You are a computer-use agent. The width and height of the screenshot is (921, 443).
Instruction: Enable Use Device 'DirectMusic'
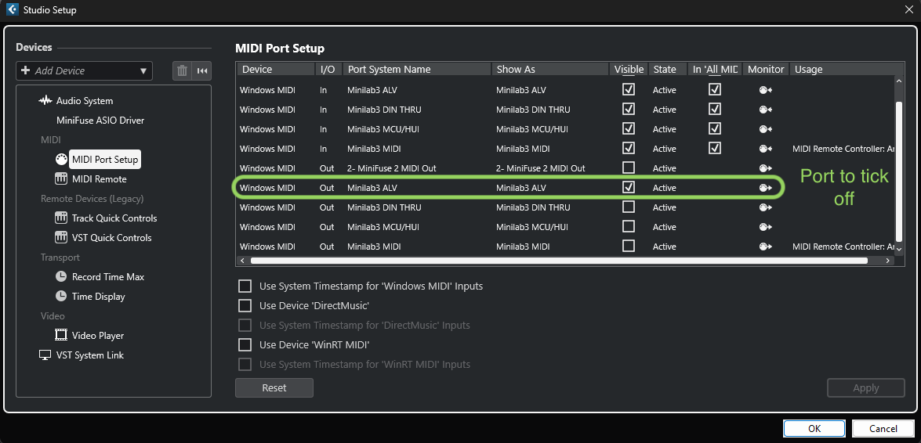[245, 306]
